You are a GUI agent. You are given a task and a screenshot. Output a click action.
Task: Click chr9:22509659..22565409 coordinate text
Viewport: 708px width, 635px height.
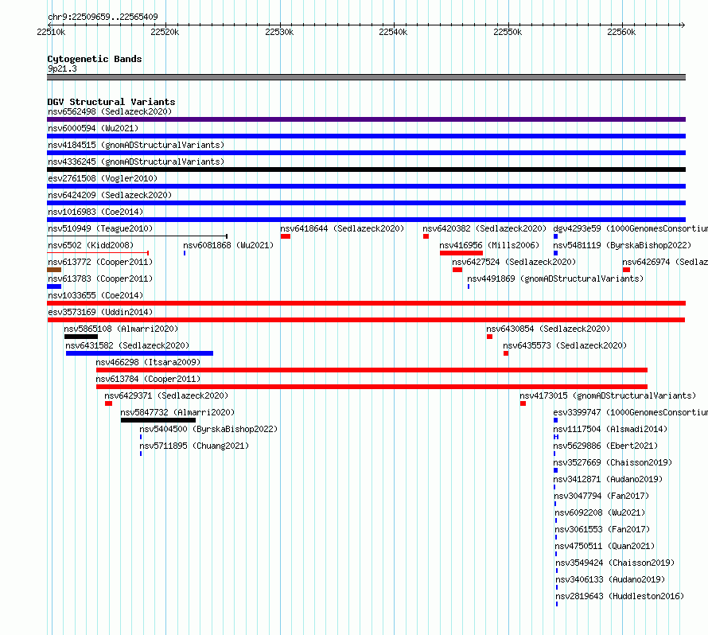(103, 17)
